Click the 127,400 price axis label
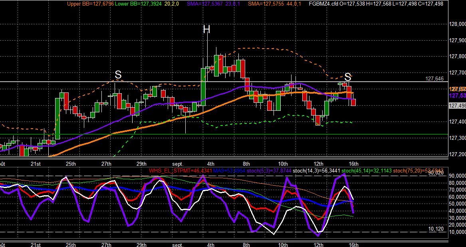 point(458,122)
